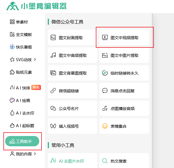Click the 微信公众号工具 section heading
Screen dimensions: 174x168
click(x=67, y=22)
